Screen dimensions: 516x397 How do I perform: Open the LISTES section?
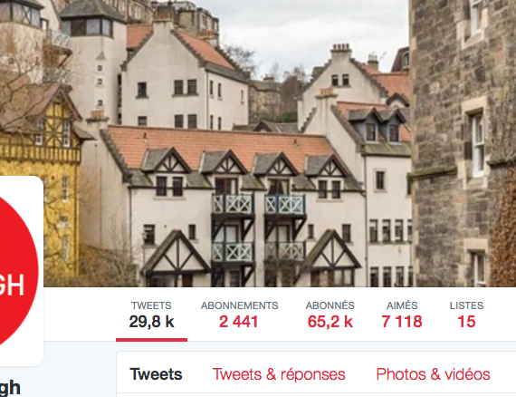466,315
